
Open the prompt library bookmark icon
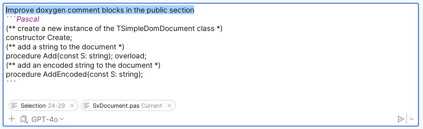24,119
